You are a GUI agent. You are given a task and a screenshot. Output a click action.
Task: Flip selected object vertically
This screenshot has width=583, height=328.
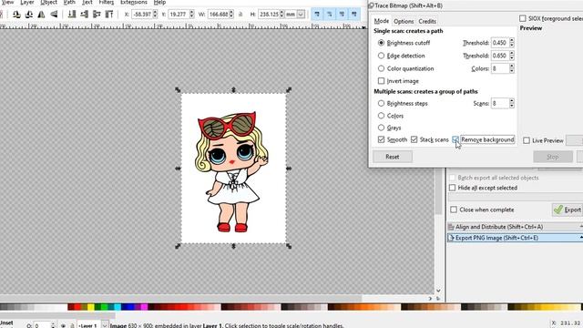[x=54, y=15]
